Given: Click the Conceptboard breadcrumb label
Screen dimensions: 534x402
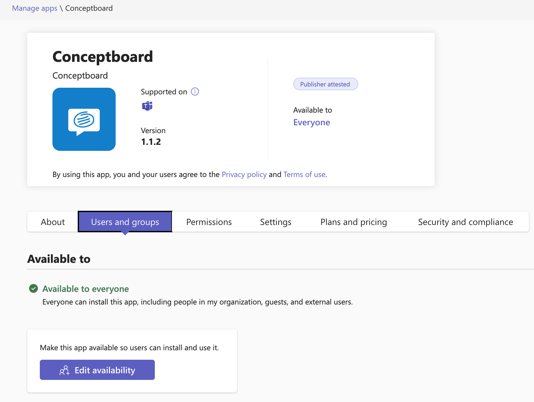Looking at the screenshot, I should (89, 8).
